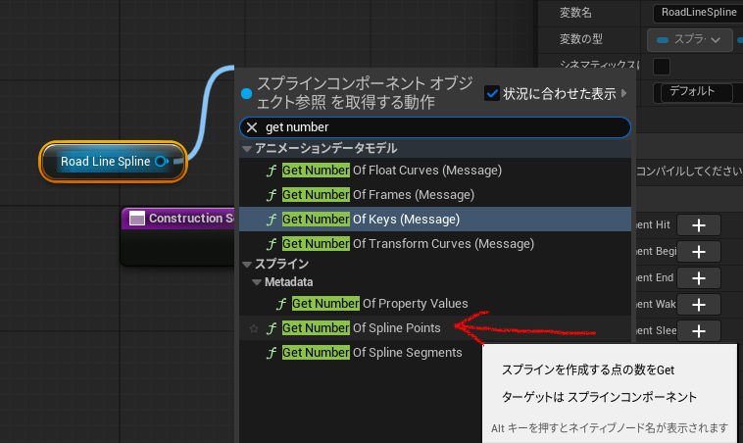Click the plus button for the Component Hit event

coord(699,225)
